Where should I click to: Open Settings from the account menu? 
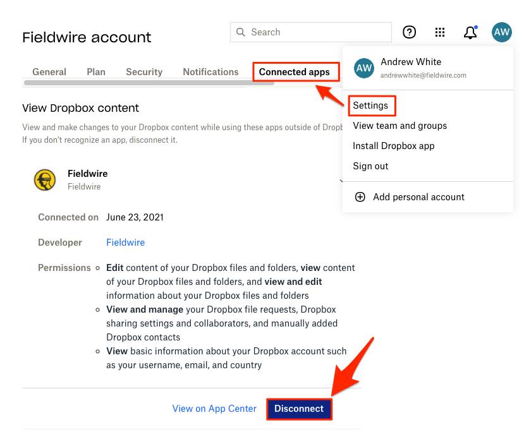[372, 105]
